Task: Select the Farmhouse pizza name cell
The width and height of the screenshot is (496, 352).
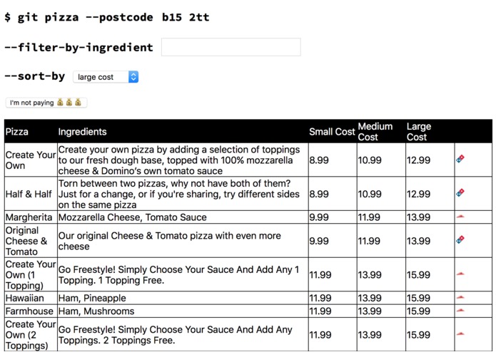Action: [x=31, y=311]
